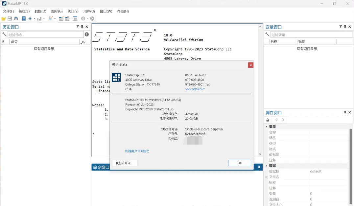Click the filter funnel icon in 历史窗口
This screenshot has width=354, height=206.
click(x=78, y=27)
